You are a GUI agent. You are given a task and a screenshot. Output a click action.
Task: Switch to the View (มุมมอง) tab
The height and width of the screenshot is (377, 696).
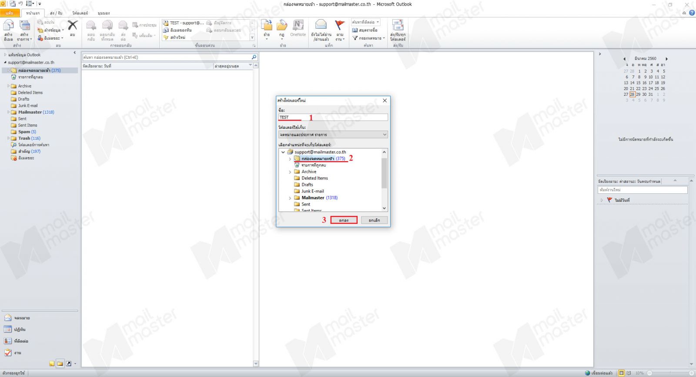coord(104,13)
